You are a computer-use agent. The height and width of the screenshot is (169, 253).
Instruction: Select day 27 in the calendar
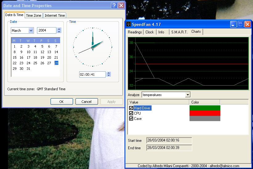tap(49, 63)
